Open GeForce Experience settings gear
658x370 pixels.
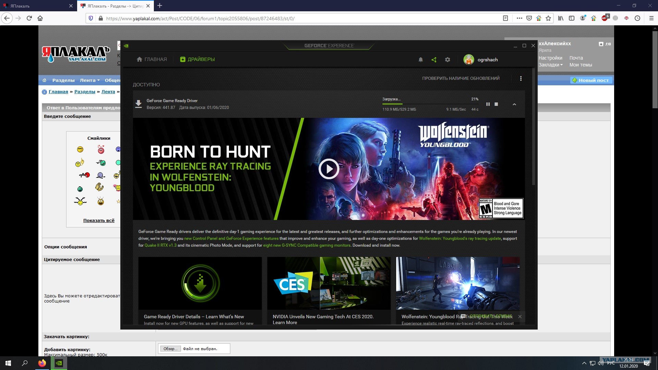448,60
